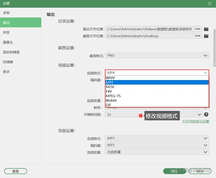This screenshot has width=216, height=178.
Task: Open the audio format MP3 dropdown
Action: 157,138
